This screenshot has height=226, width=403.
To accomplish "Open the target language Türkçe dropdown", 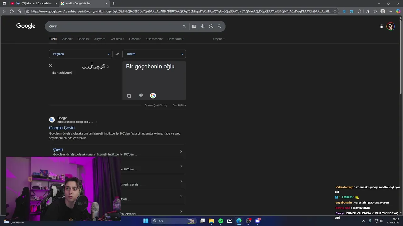I will point(154,54).
